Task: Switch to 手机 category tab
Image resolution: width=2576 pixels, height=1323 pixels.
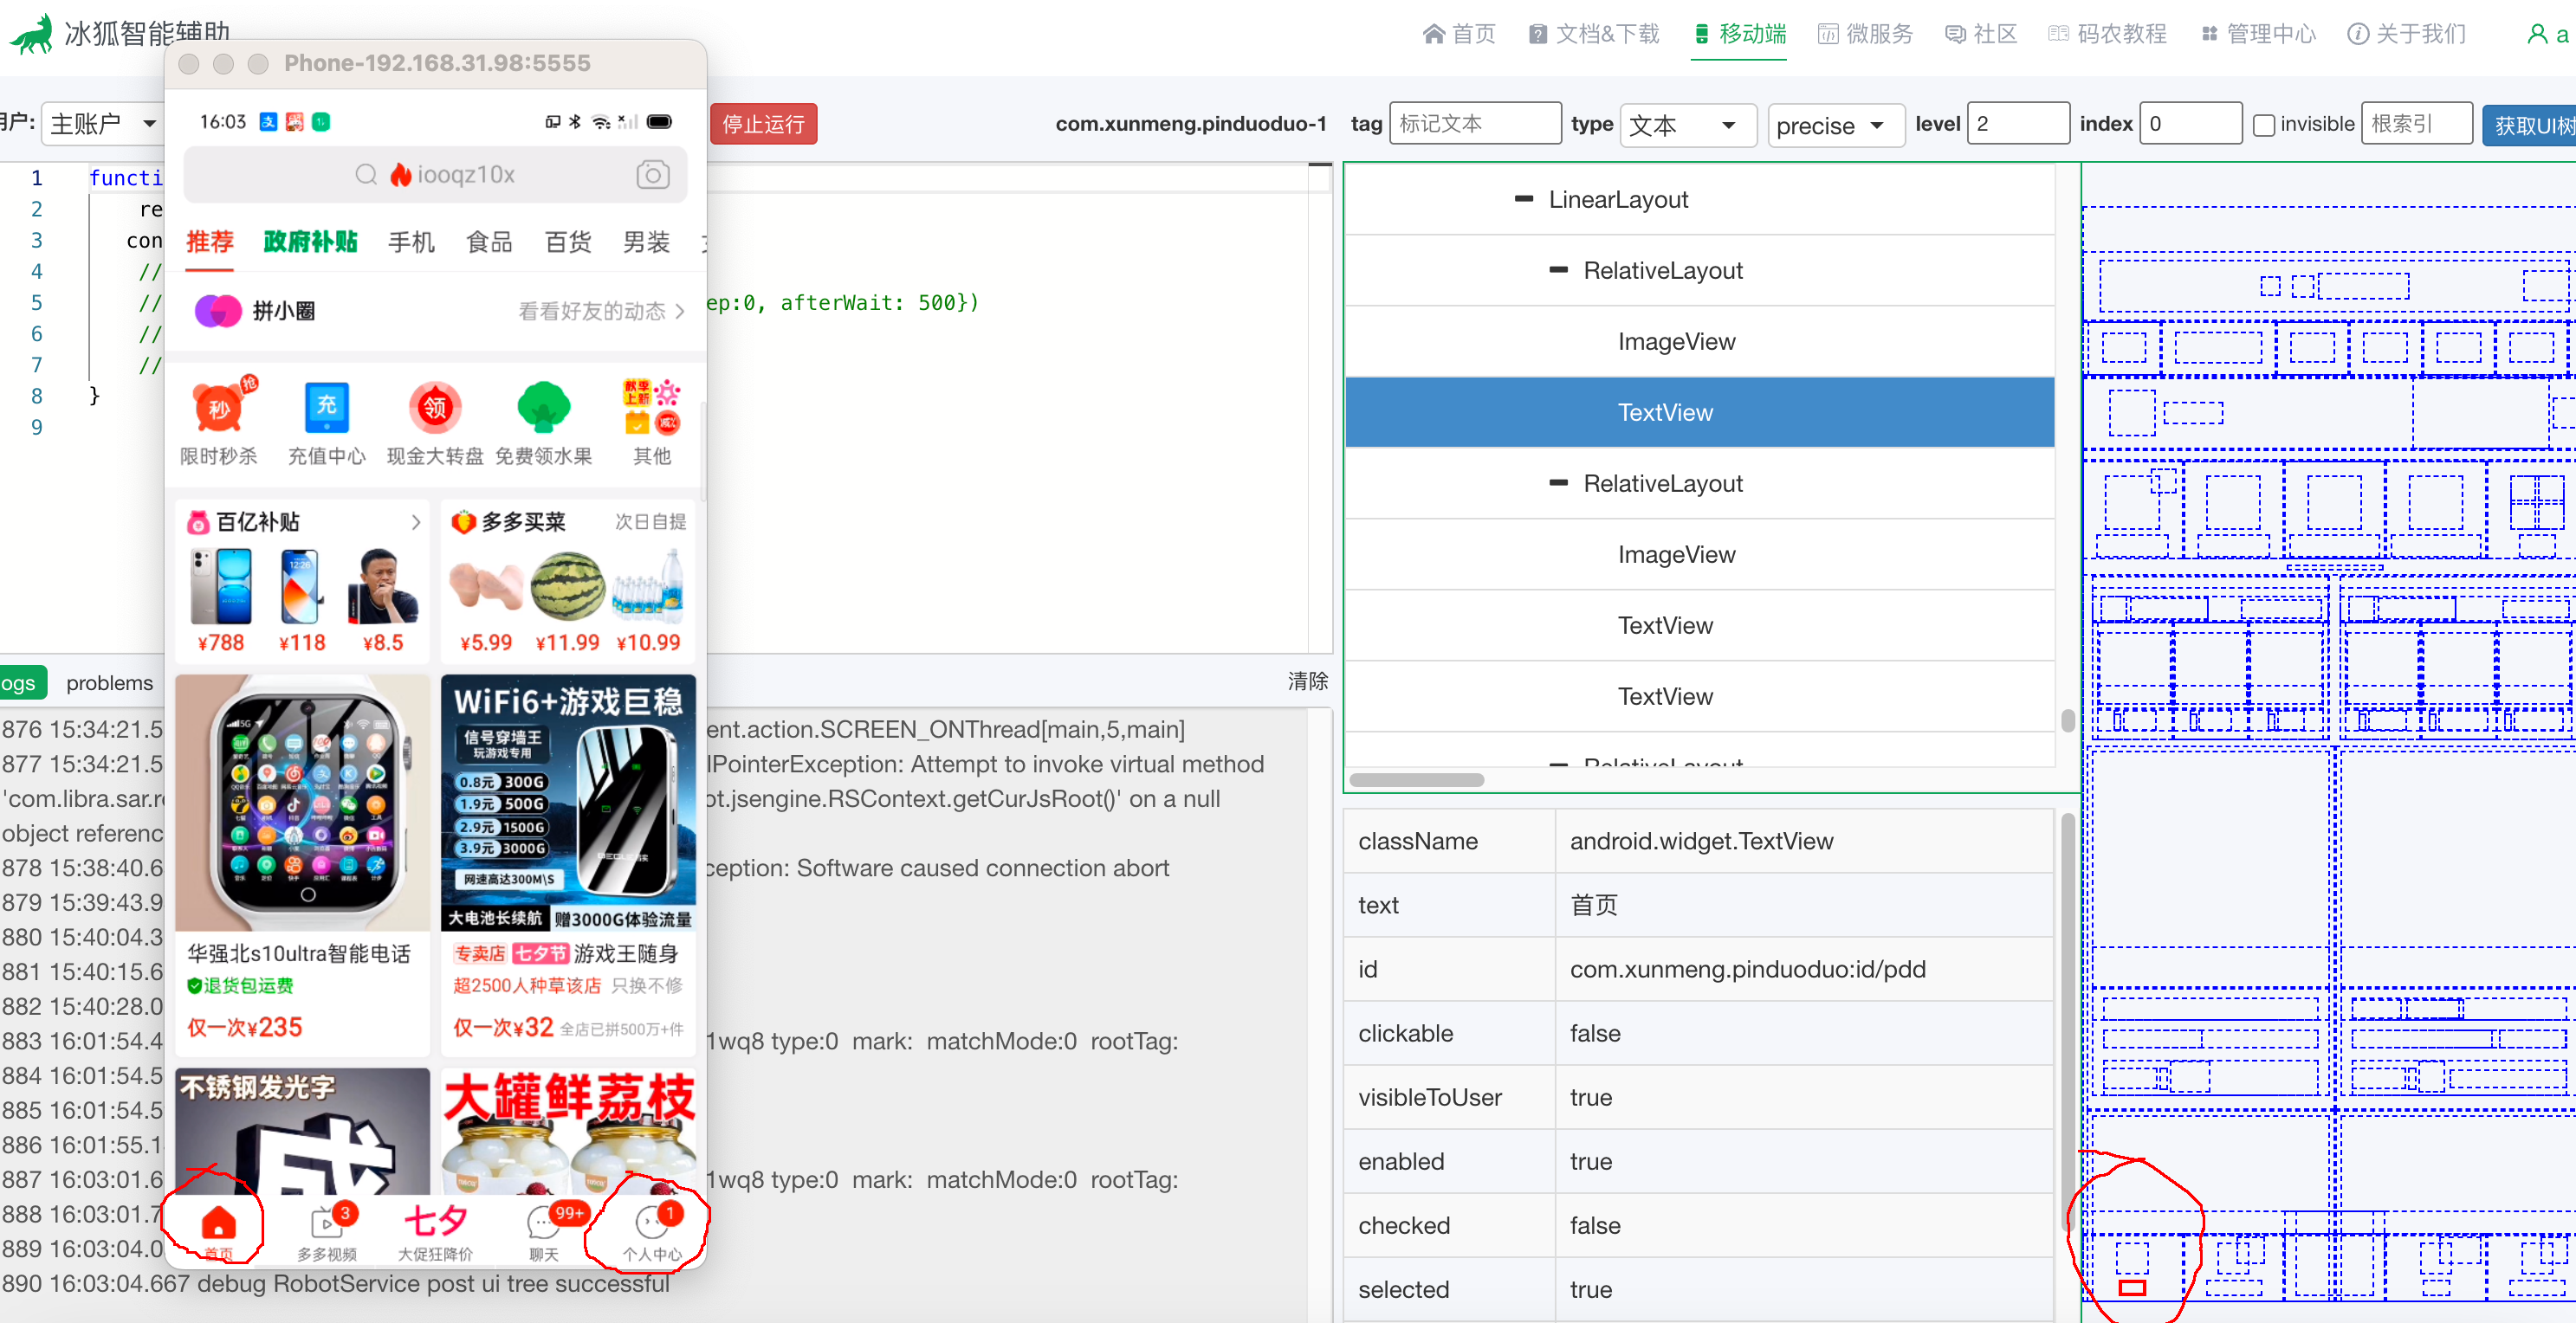Action: pyautogui.click(x=411, y=242)
